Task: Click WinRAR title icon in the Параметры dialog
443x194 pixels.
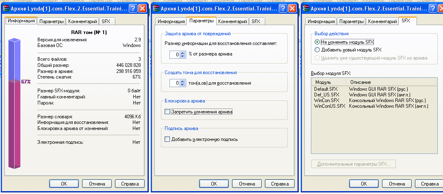Action: [x=156, y=9]
